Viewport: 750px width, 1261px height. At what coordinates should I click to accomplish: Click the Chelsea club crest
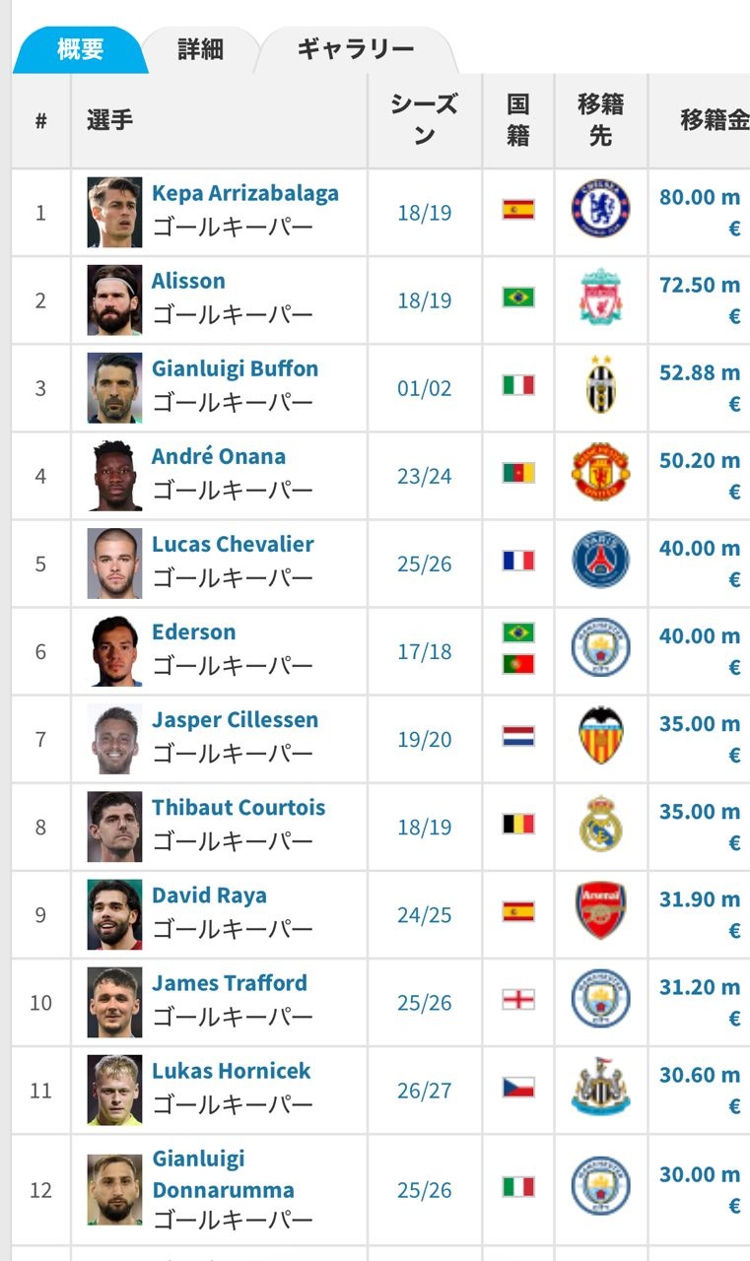(x=600, y=208)
